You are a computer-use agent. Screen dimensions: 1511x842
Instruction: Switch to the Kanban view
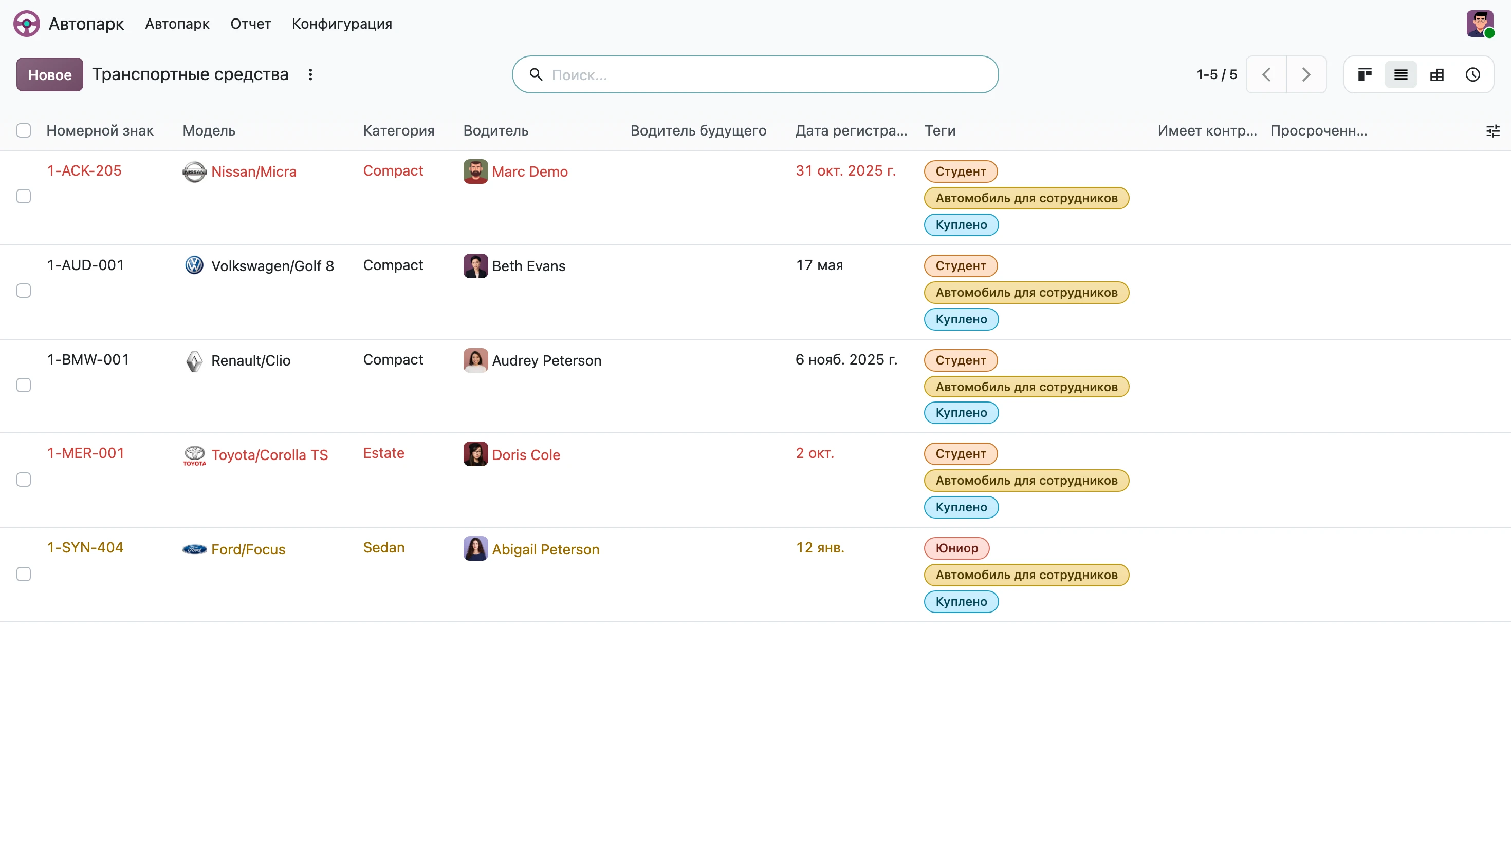pos(1365,74)
